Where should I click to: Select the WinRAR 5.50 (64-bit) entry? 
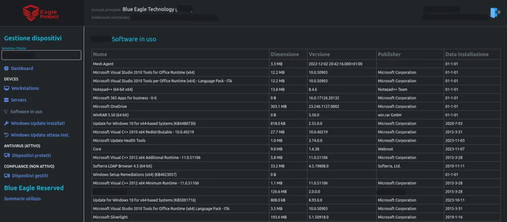coord(111,115)
